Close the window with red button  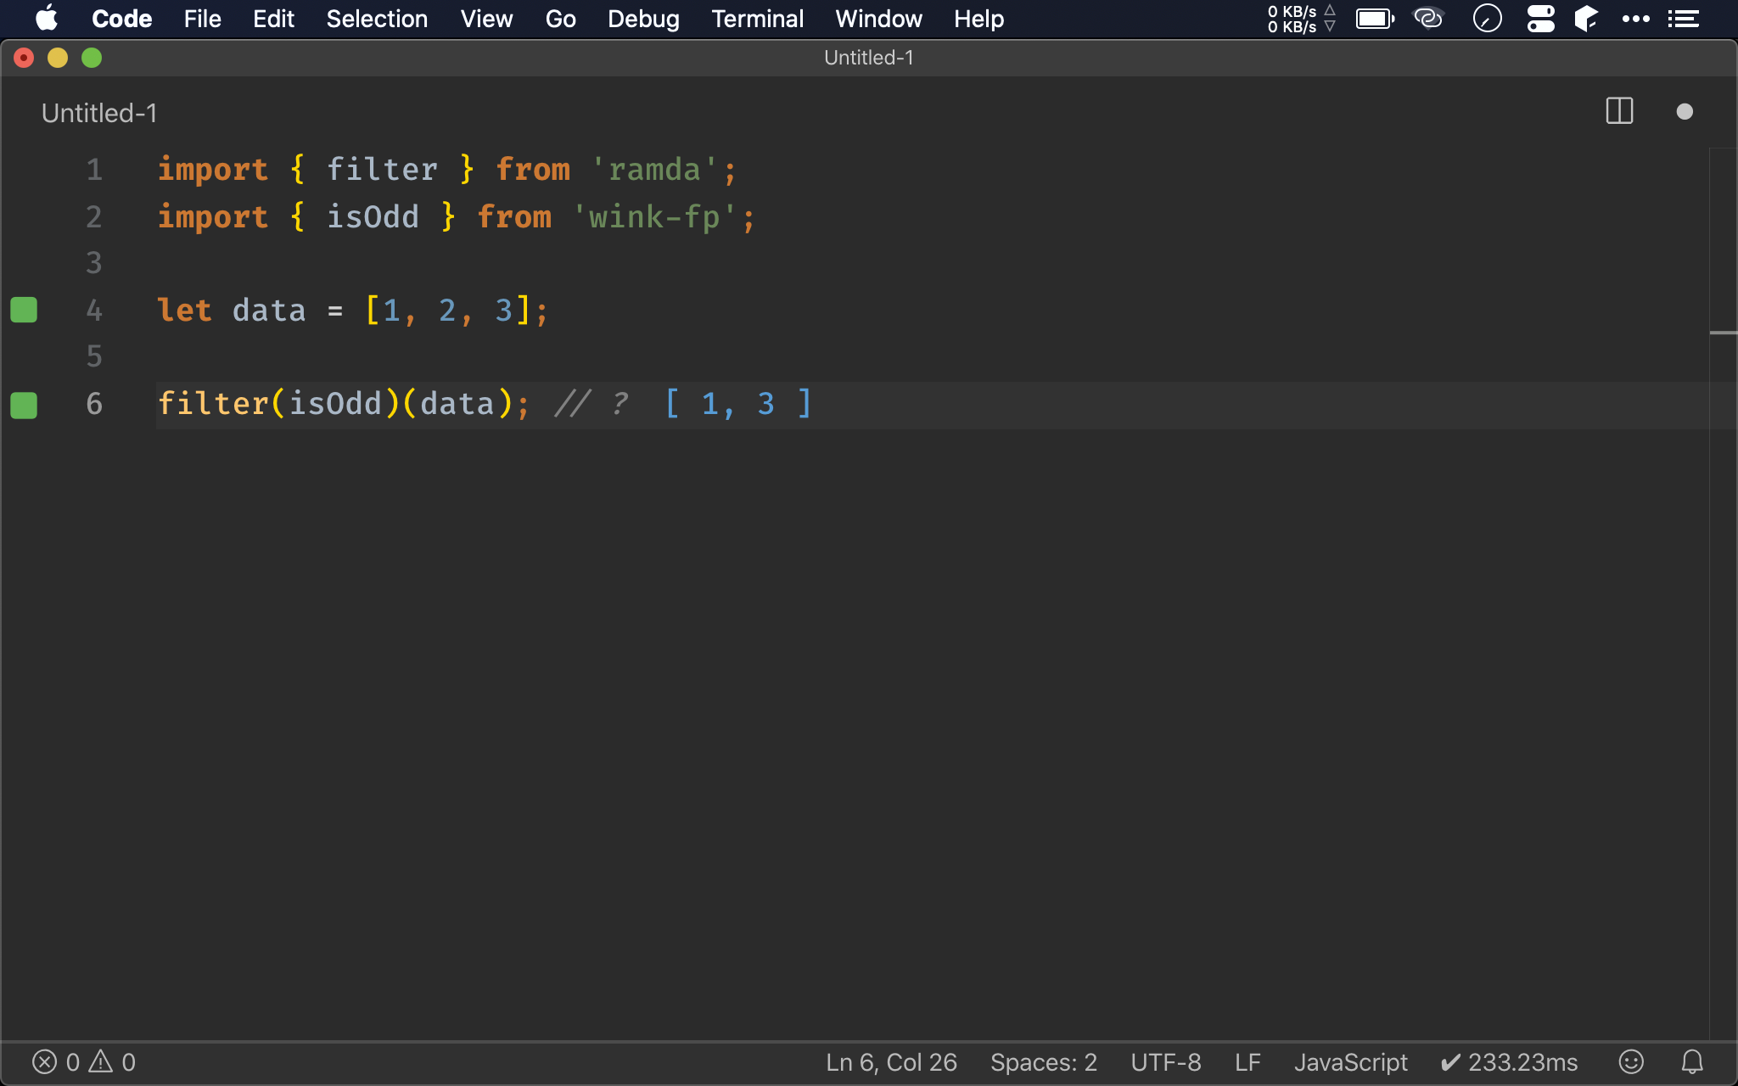(24, 58)
